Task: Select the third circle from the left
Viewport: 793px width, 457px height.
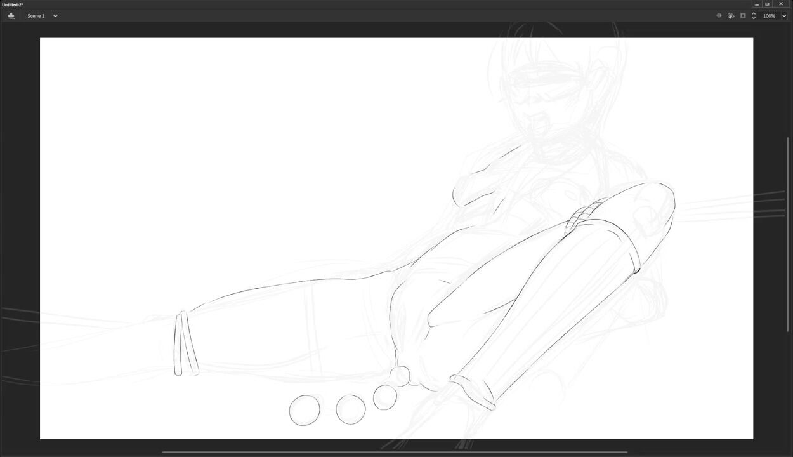Action: (385, 398)
